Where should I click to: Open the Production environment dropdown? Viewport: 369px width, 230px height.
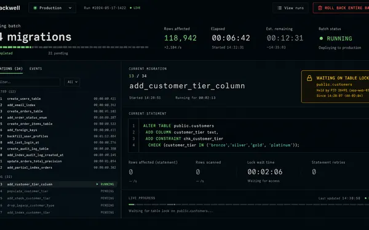pyautogui.click(x=52, y=8)
